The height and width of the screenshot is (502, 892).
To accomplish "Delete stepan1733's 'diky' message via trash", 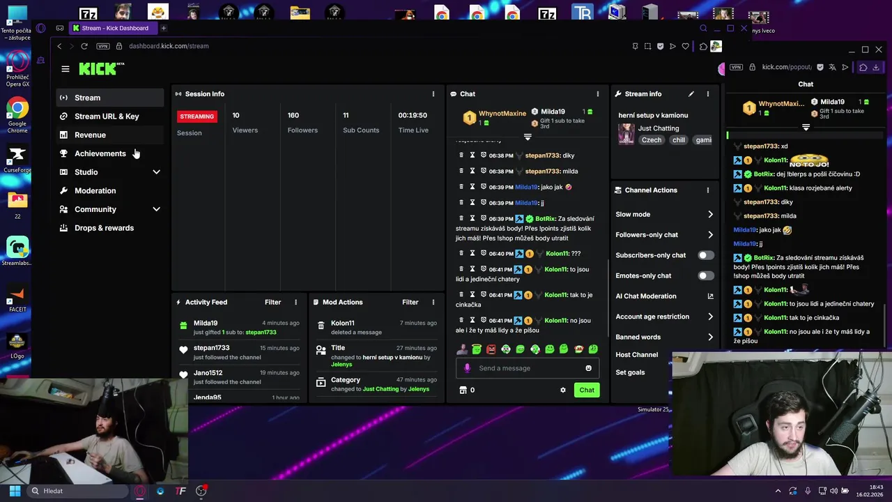I will (x=461, y=155).
